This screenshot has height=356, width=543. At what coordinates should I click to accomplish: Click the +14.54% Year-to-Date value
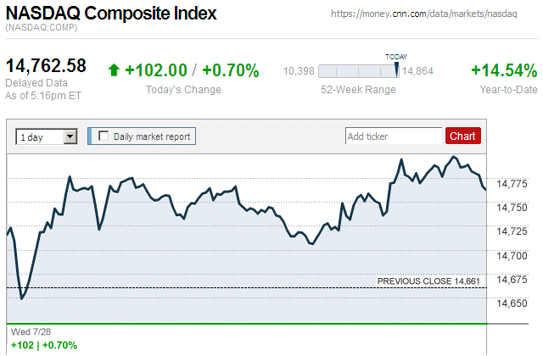click(x=504, y=70)
